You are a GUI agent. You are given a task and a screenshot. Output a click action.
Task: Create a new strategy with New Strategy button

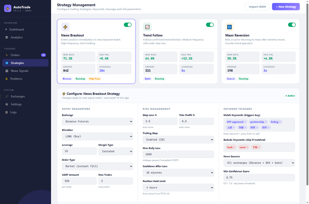(x=285, y=7)
